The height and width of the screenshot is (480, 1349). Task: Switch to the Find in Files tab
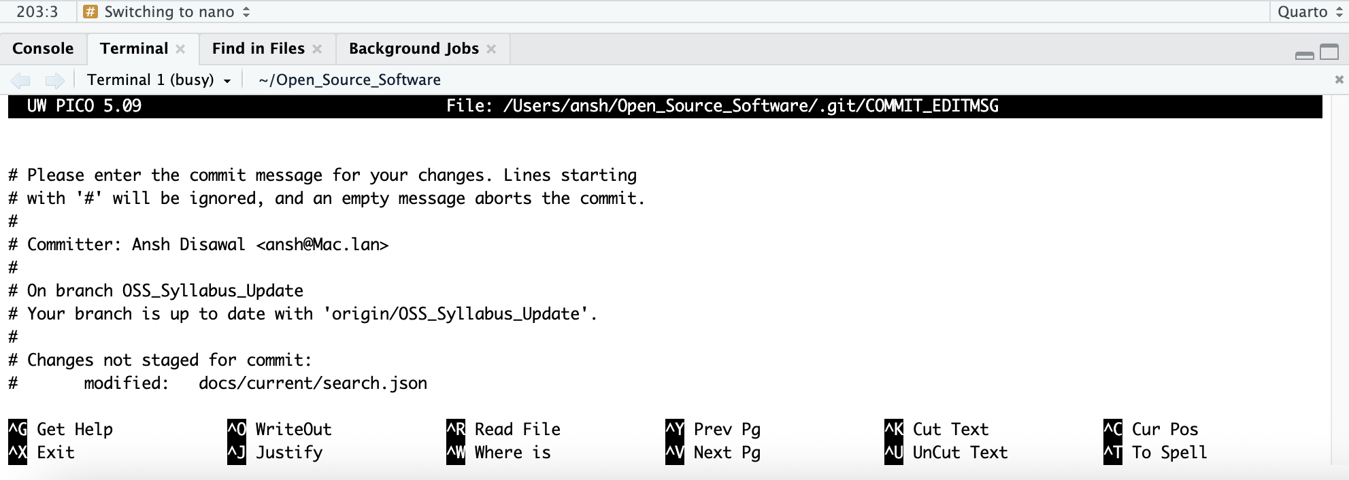258,49
